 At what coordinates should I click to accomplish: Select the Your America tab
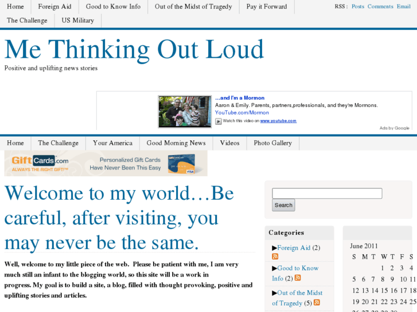(x=112, y=143)
